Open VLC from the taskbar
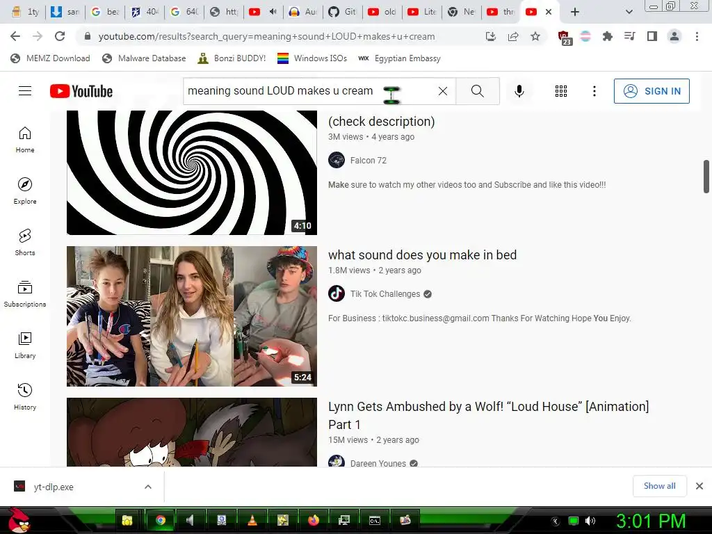712x534 pixels. pyautogui.click(x=252, y=520)
